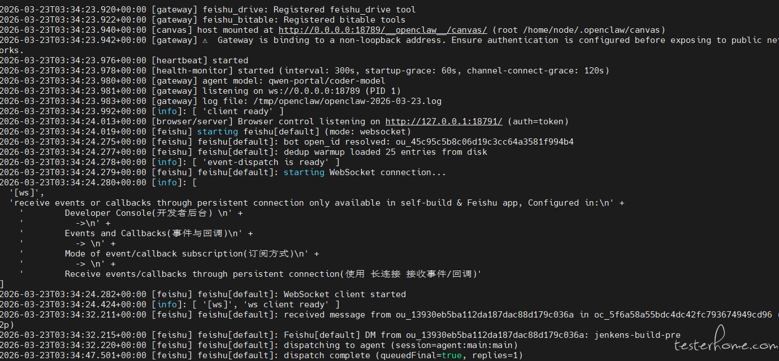The width and height of the screenshot is (779, 361).
Task: Click the 'Mode of event/callback subscription' line
Action: [179, 254]
